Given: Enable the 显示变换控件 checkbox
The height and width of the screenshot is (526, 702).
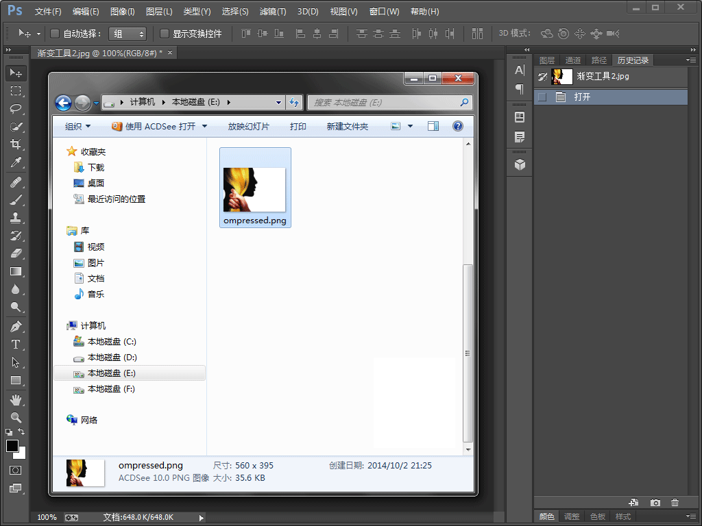Looking at the screenshot, I should 165,34.
